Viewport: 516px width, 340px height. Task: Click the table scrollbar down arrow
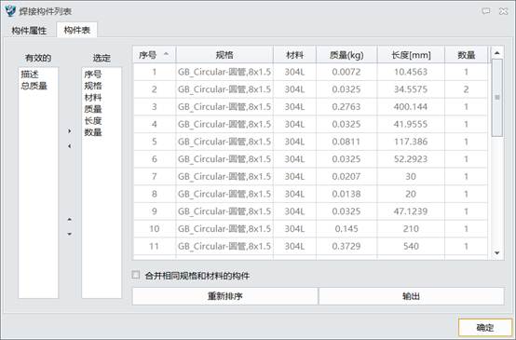[497, 252]
